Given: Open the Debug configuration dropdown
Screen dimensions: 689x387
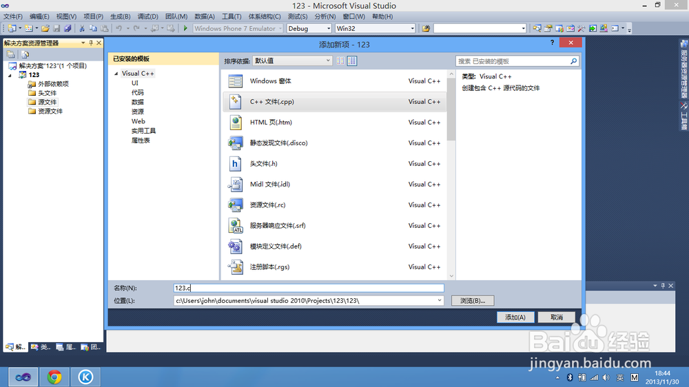Looking at the screenshot, I should tap(328, 28).
